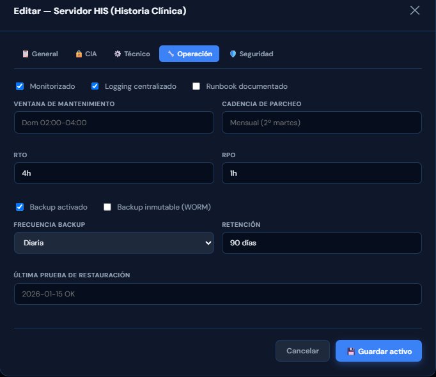Click the floppy disk save icon
Image resolution: width=436 pixels, height=377 pixels.
(351, 351)
